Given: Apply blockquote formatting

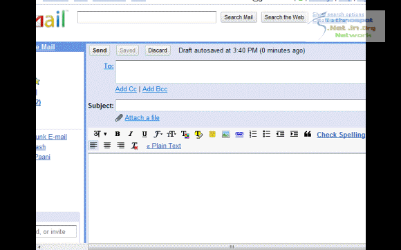Looking at the screenshot, I should [x=308, y=134].
